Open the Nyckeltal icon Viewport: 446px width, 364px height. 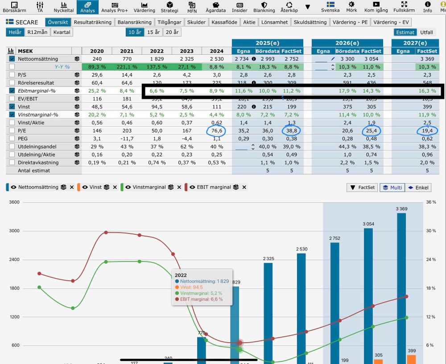[64, 7]
